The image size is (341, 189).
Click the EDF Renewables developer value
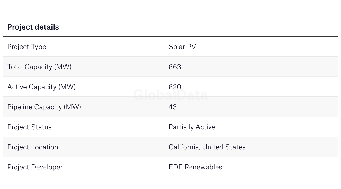[x=195, y=167]
